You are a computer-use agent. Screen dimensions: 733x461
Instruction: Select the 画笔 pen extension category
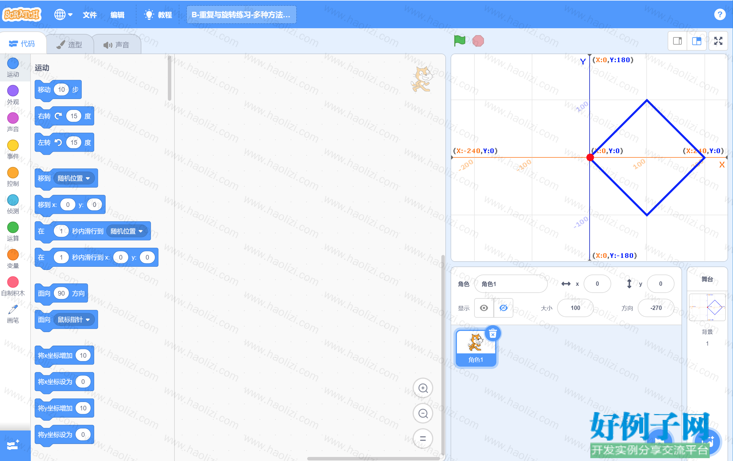13,314
